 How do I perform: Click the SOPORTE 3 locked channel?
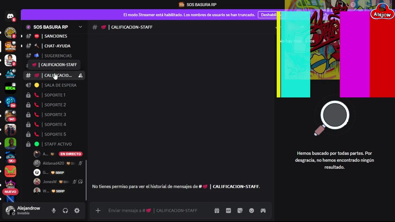[x=54, y=115]
